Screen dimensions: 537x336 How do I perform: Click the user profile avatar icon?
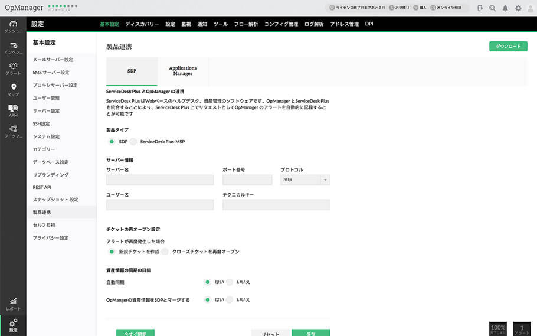coord(531,8)
